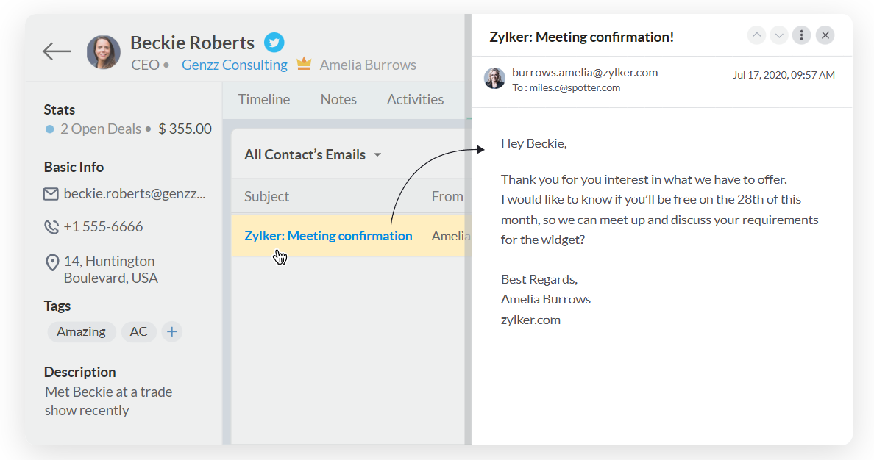
Task: Select the AC tag
Action: tap(139, 332)
